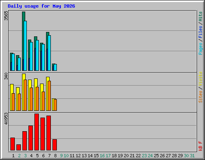Image resolution: width=205 pixels, height=160 pixels.
Task: Click day 10 on the x-axis
Action: [x=66, y=156]
